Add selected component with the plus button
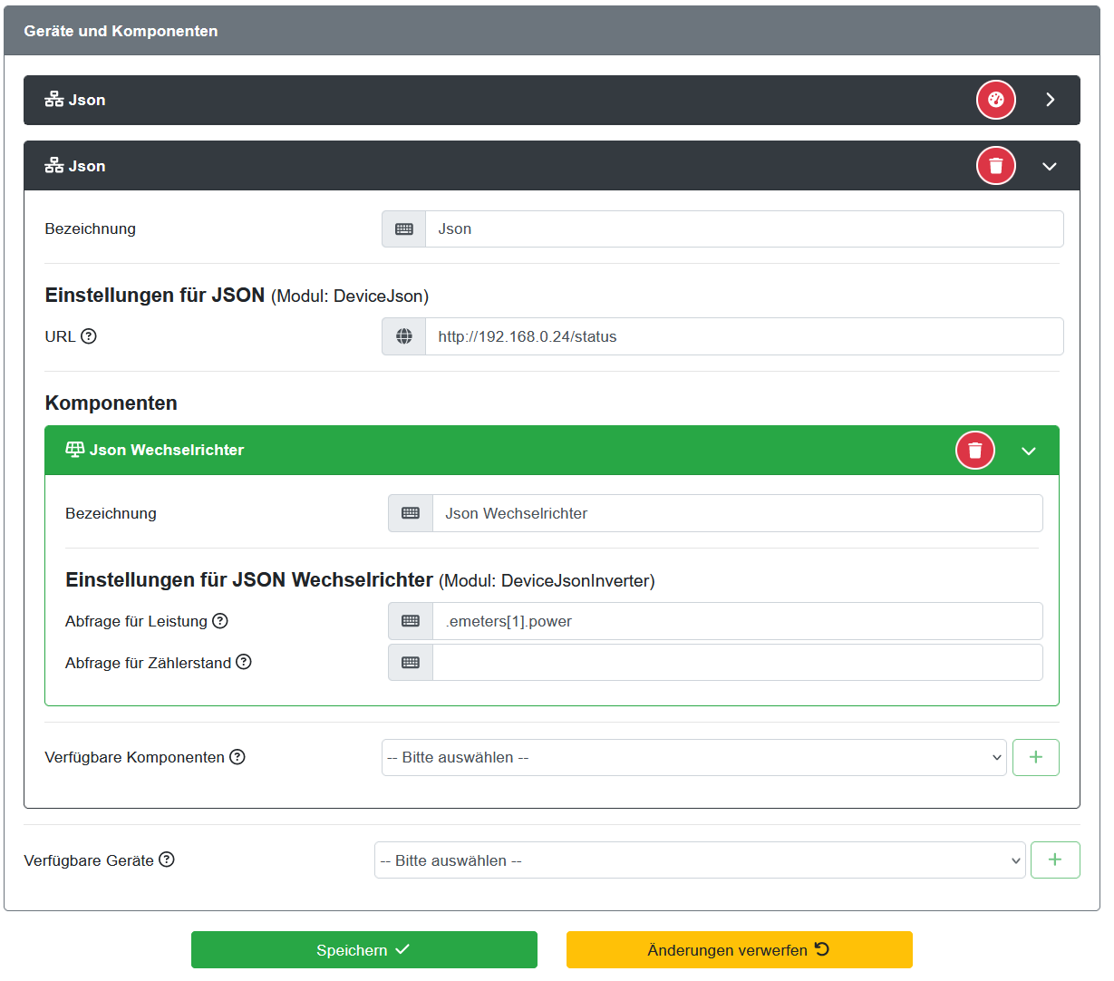 click(x=1035, y=757)
